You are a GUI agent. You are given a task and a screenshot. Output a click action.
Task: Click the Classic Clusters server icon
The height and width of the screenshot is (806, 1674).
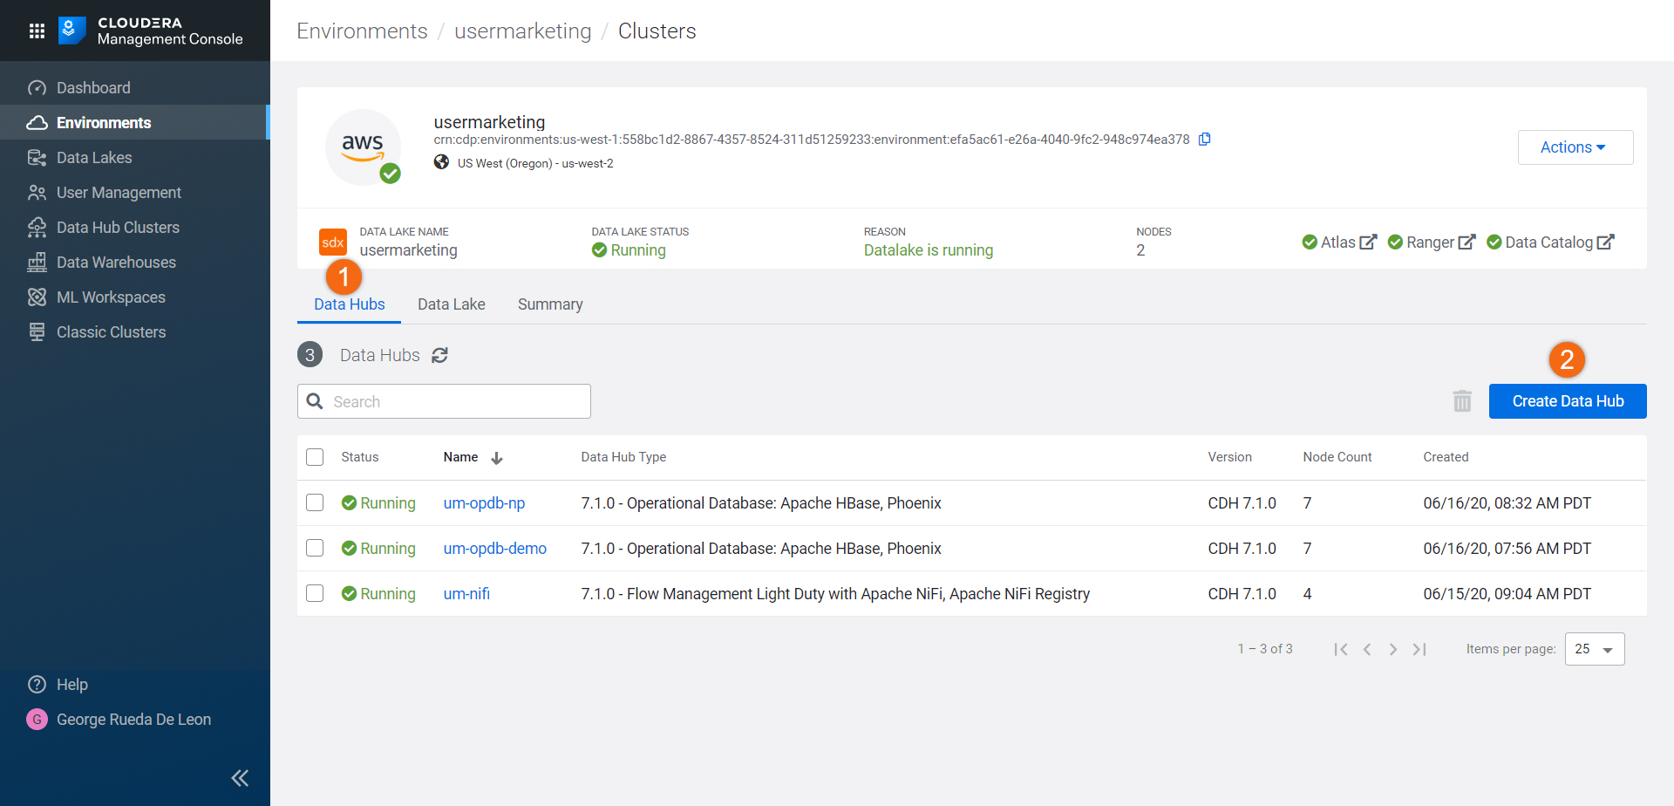(x=37, y=332)
